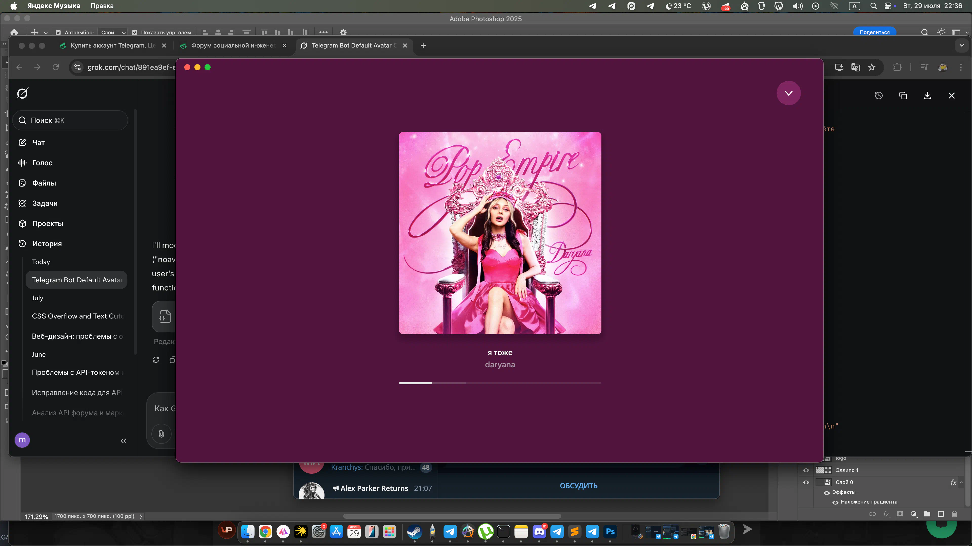Click the Grok Поиск search field
The image size is (972, 546).
click(70, 121)
